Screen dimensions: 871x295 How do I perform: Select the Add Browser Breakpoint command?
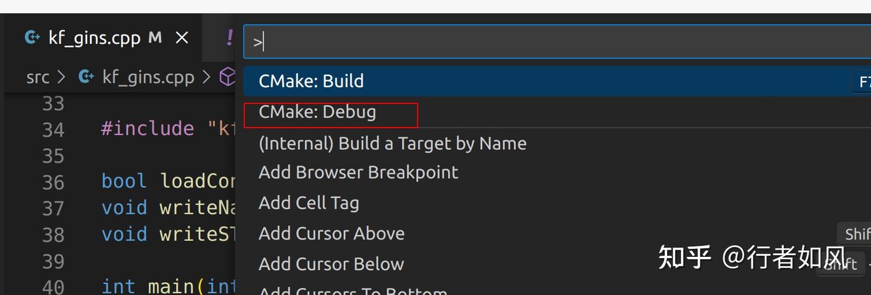coord(358,172)
